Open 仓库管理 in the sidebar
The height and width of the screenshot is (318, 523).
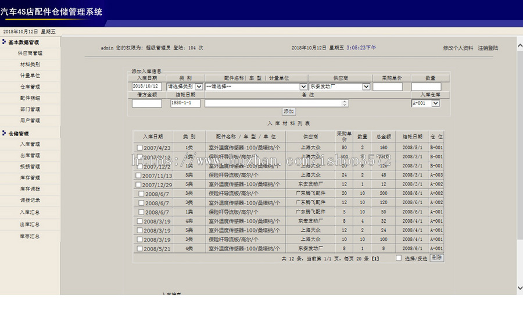(x=30, y=87)
